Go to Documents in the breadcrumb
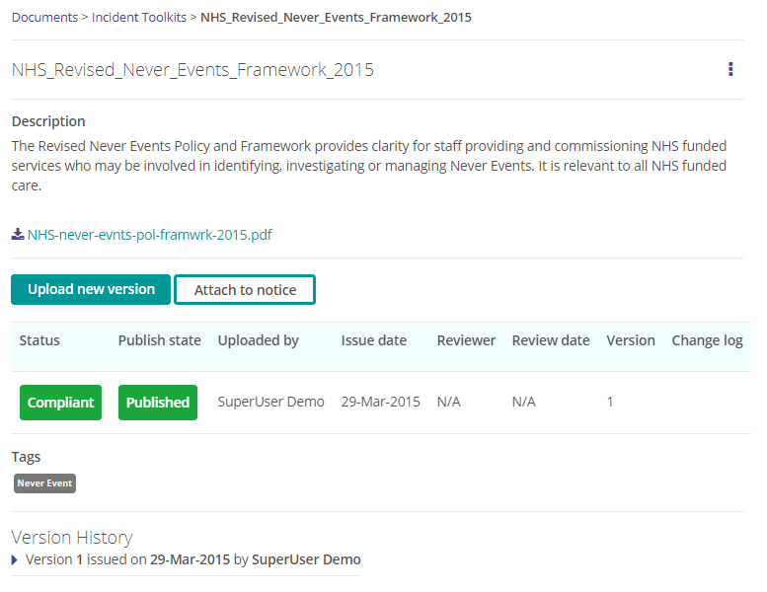The height and width of the screenshot is (592, 767). click(44, 17)
